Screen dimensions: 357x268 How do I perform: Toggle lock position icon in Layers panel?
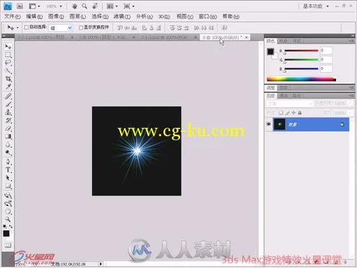click(294, 112)
